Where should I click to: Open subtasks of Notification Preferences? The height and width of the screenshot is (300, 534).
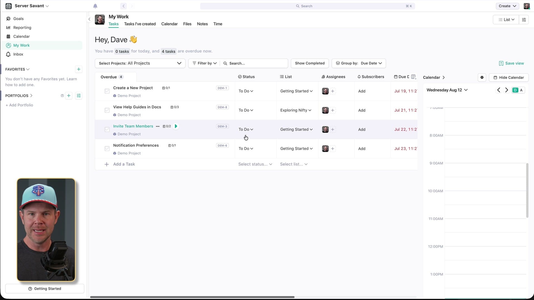click(172, 146)
